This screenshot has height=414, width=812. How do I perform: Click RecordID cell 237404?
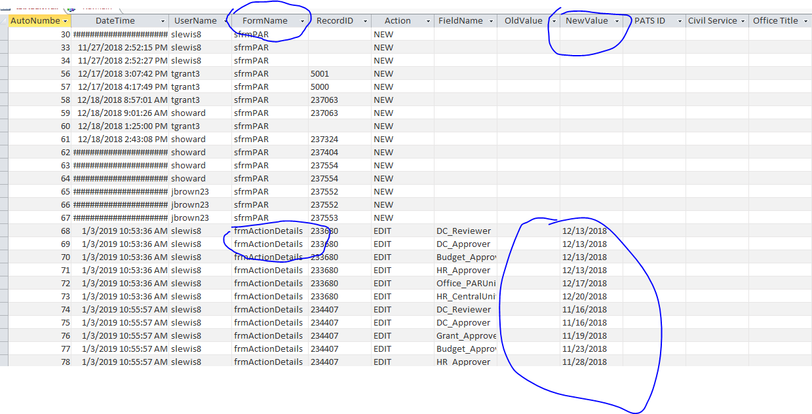tap(339, 152)
